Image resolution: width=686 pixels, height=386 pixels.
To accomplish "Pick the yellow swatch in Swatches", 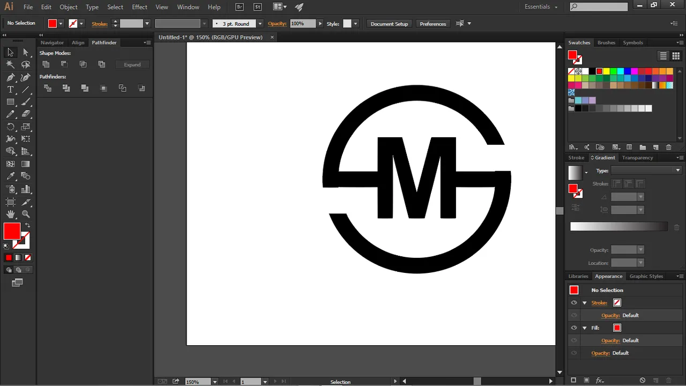I will (606, 71).
